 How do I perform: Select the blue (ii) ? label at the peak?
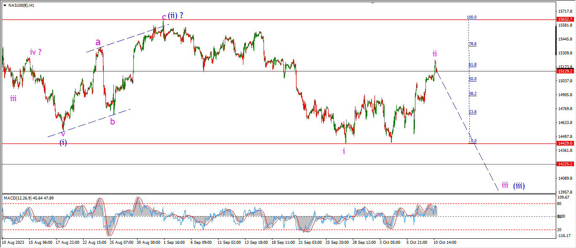[x=175, y=16]
